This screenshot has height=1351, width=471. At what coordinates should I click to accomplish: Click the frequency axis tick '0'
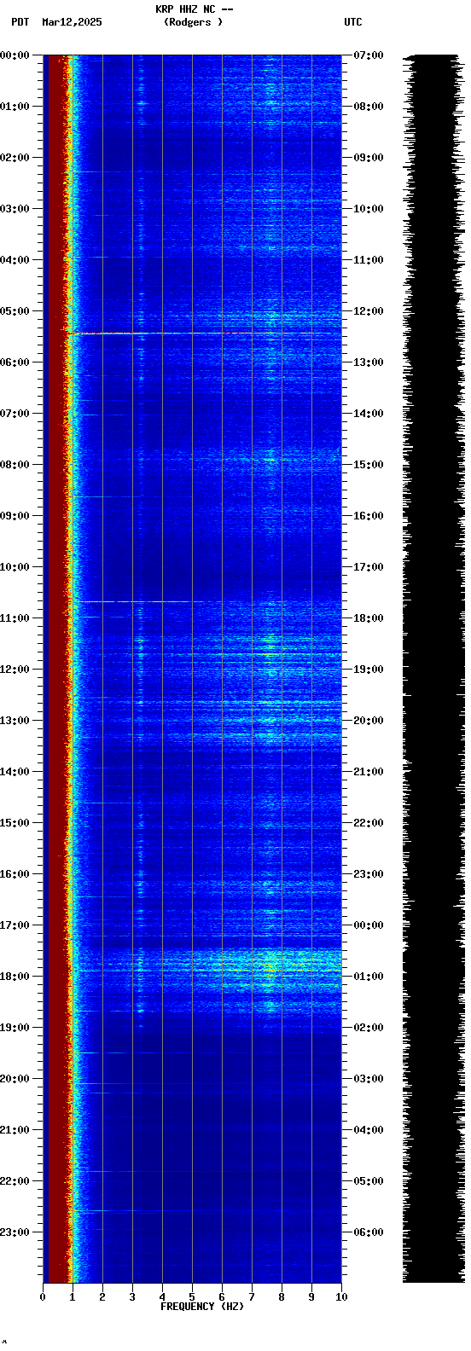tap(43, 1297)
